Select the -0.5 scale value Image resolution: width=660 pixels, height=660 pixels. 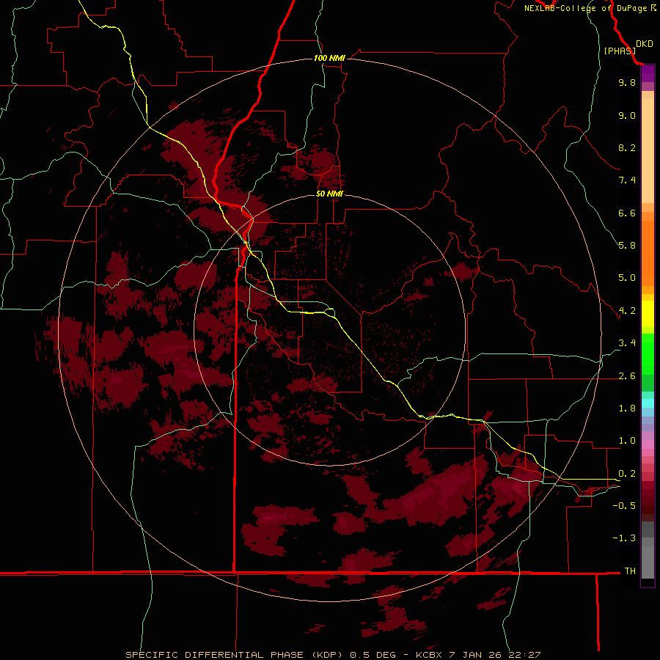click(624, 506)
